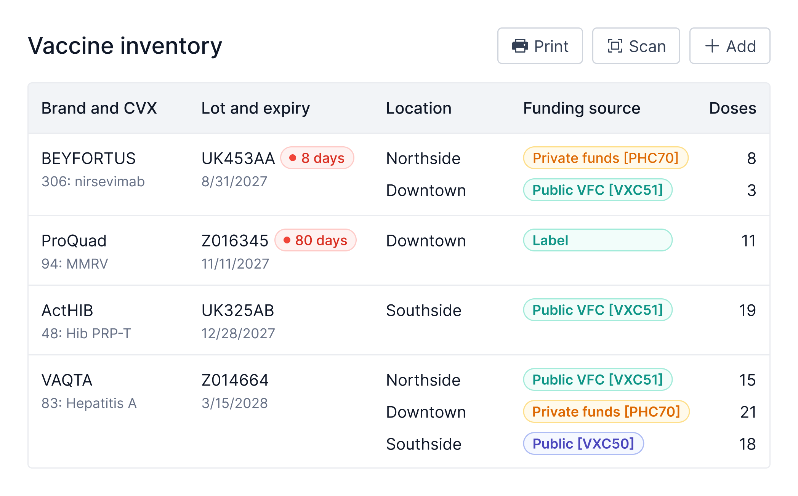Click the Public [VXC50] funding tag
798x496 pixels.
(583, 444)
